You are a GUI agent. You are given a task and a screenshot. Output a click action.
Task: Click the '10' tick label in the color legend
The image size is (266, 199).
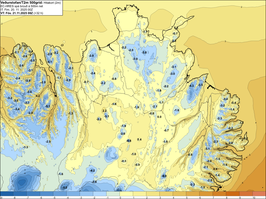(x=254, y=197)
